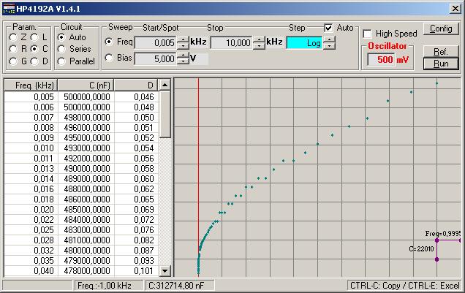Screen dimensions: 465x293
Task: Select the R parameter radio button
Action: tap(13, 49)
